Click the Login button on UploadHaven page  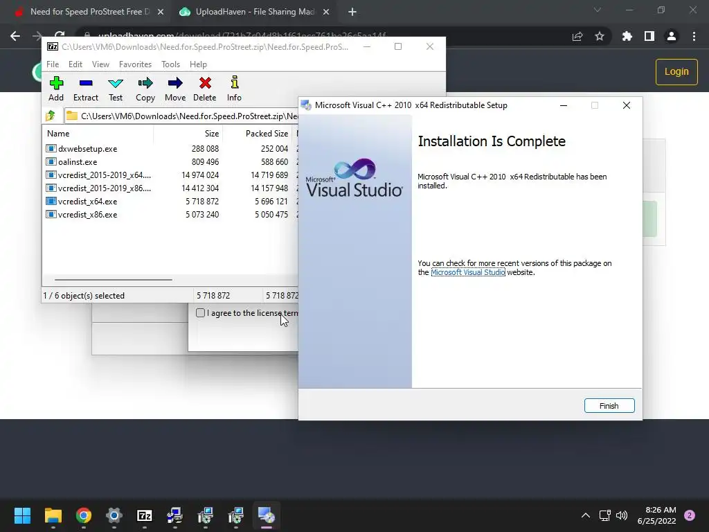point(676,71)
